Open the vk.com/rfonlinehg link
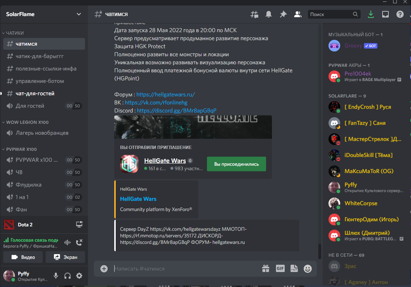 pyautogui.click(x=156, y=103)
